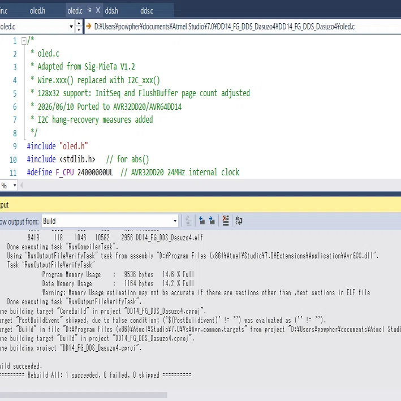Click the orange go arrow icon
The image size is (401, 401).
click(88, 26)
